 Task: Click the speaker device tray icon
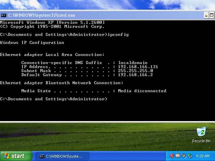184,156
